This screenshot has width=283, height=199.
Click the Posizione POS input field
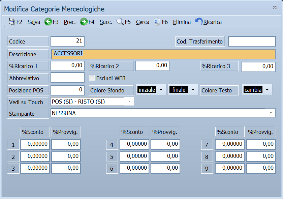(67, 90)
